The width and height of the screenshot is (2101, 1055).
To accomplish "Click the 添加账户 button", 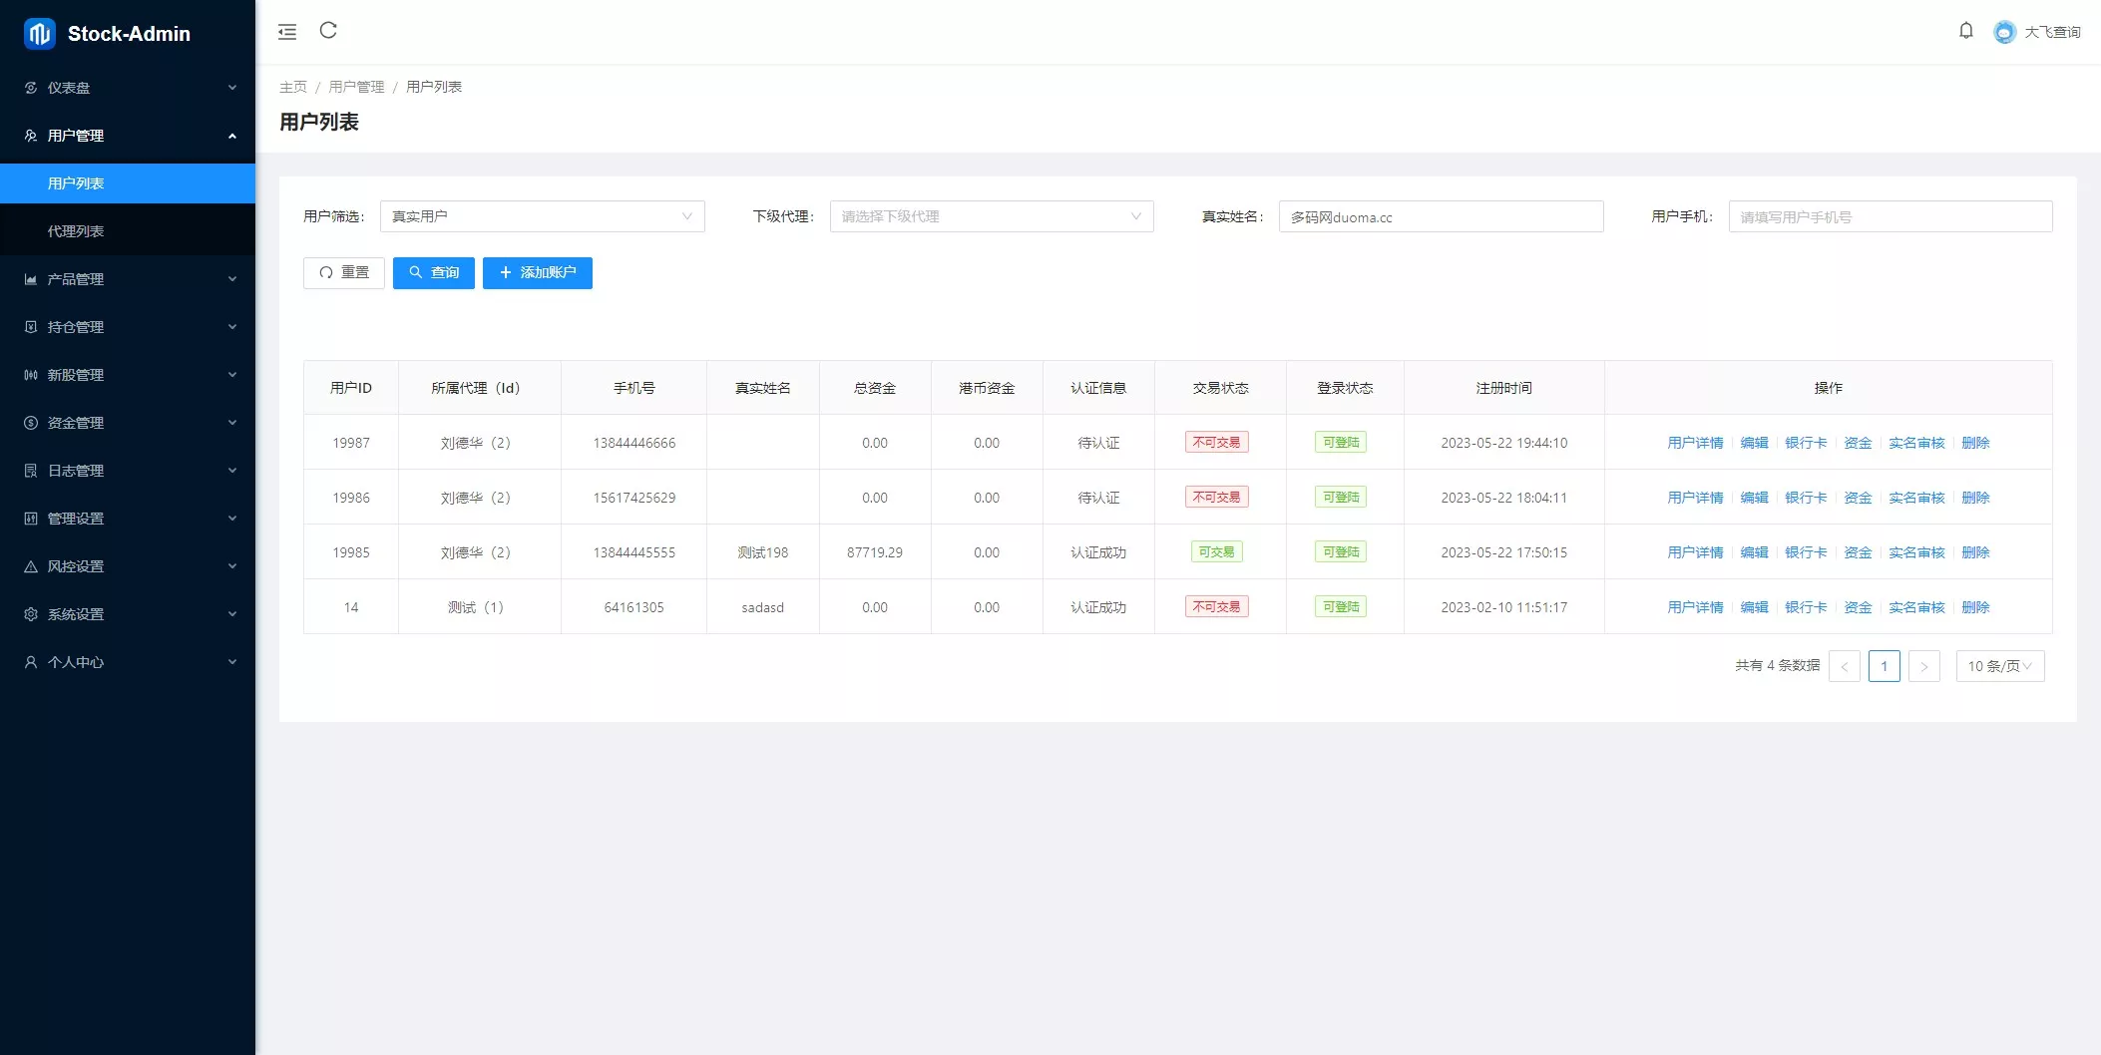I will (538, 272).
